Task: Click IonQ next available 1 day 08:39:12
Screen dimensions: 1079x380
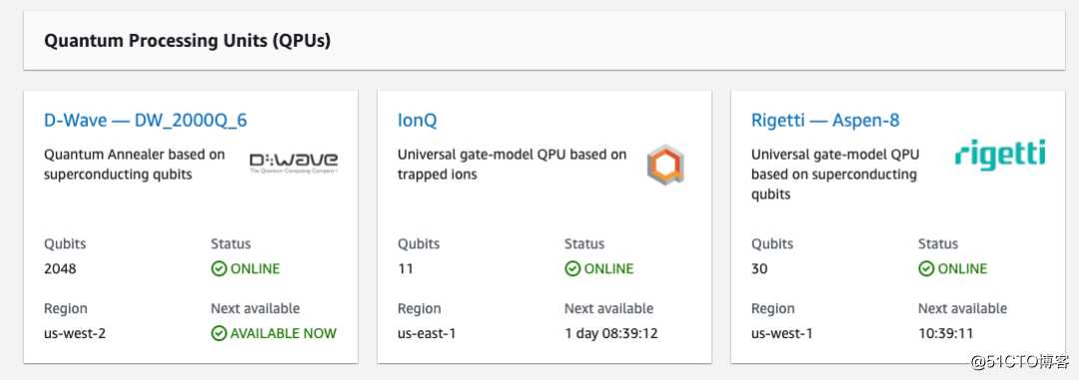Action: (611, 334)
